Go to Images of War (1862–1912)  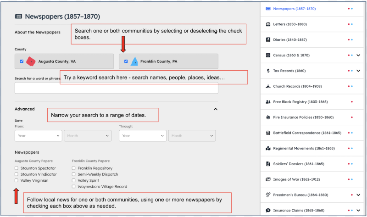(296, 179)
